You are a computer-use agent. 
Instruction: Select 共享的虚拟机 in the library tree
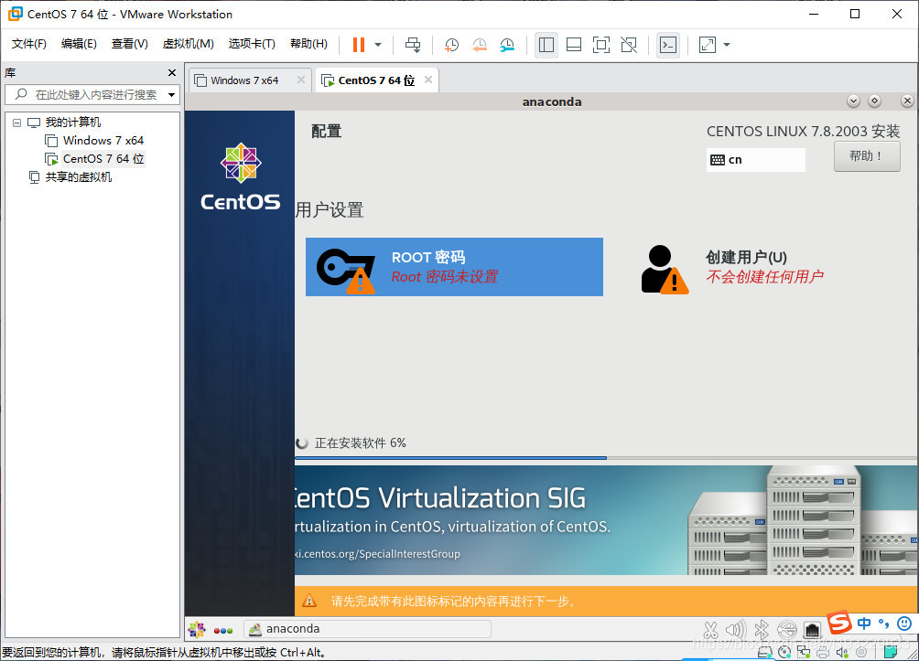pyautogui.click(x=78, y=176)
